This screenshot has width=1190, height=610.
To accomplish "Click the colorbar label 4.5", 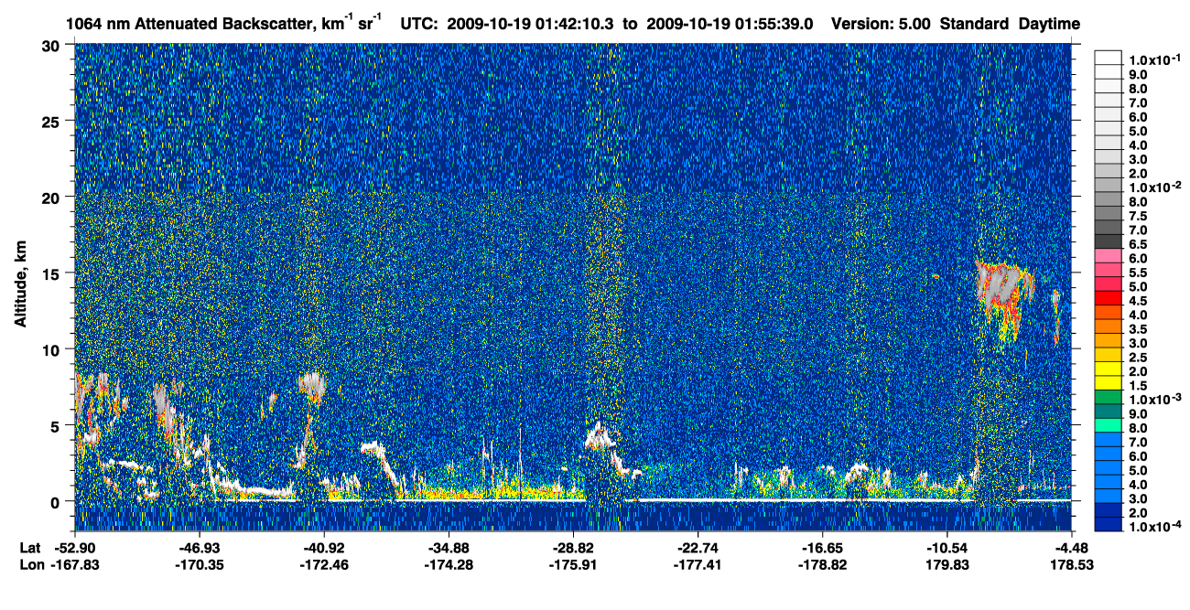I will (1138, 301).
